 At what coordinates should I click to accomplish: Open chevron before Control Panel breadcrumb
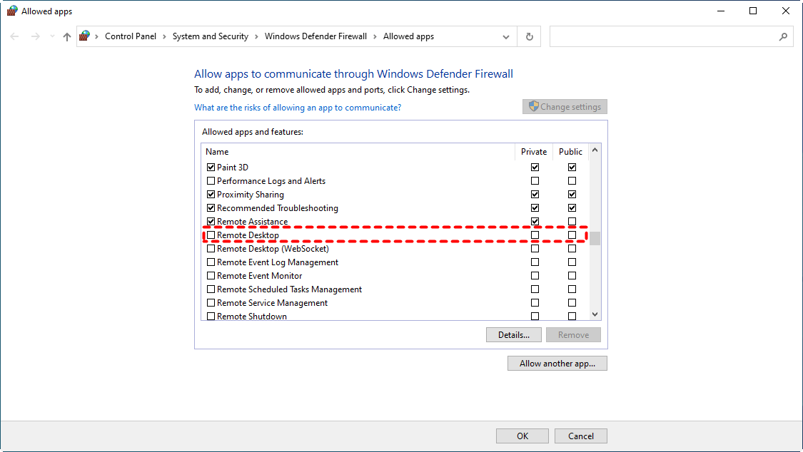click(97, 36)
